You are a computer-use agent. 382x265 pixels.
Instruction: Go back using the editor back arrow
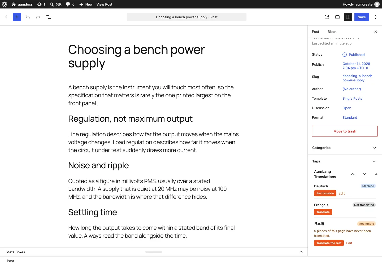pos(6,17)
